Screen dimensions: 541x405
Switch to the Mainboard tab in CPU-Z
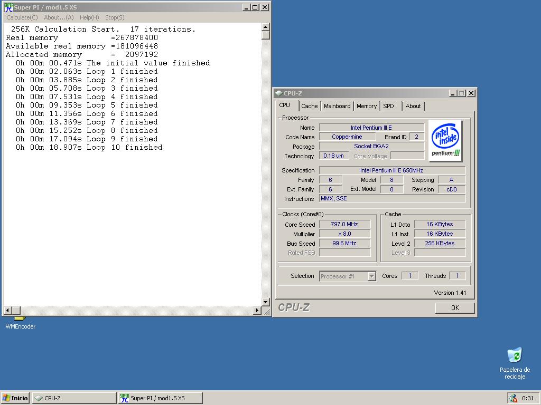point(337,106)
